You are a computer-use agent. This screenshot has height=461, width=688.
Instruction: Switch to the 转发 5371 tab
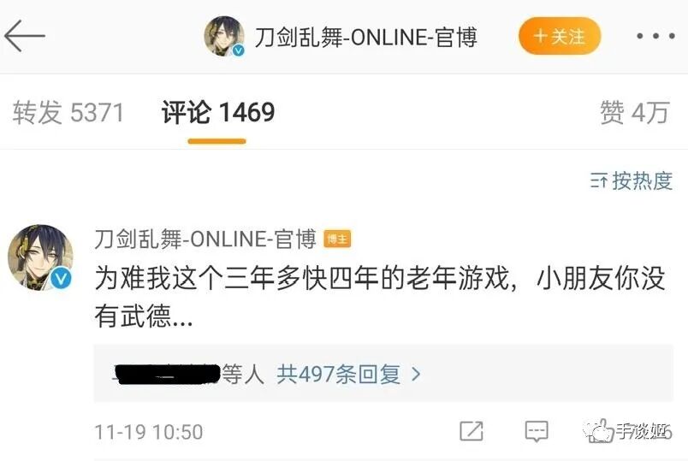[68, 112]
